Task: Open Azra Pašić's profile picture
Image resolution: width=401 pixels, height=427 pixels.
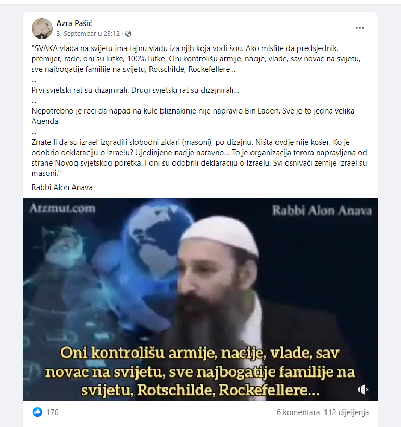Action: pos(42,28)
